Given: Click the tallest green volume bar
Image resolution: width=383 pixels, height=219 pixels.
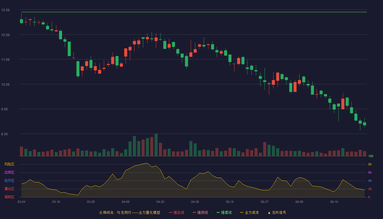Looking at the screenshot, I should click(x=156, y=145).
